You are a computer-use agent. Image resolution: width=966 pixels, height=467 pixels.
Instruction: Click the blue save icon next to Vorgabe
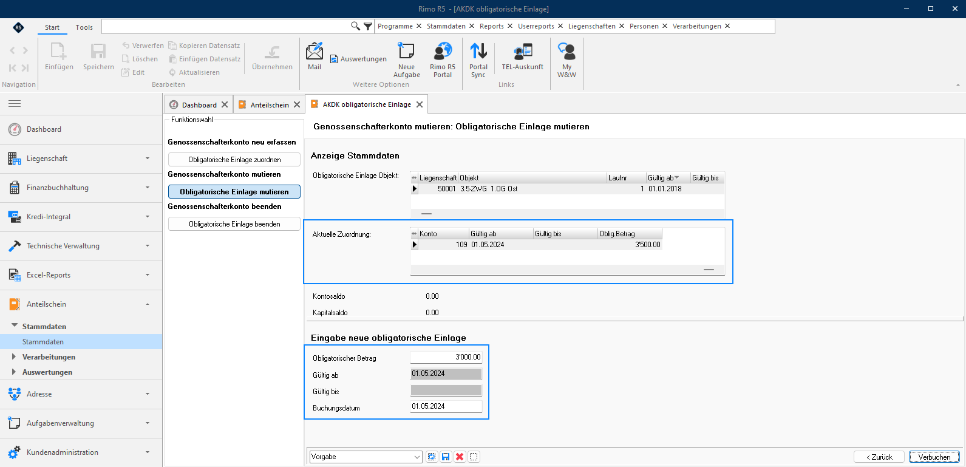[446, 457]
